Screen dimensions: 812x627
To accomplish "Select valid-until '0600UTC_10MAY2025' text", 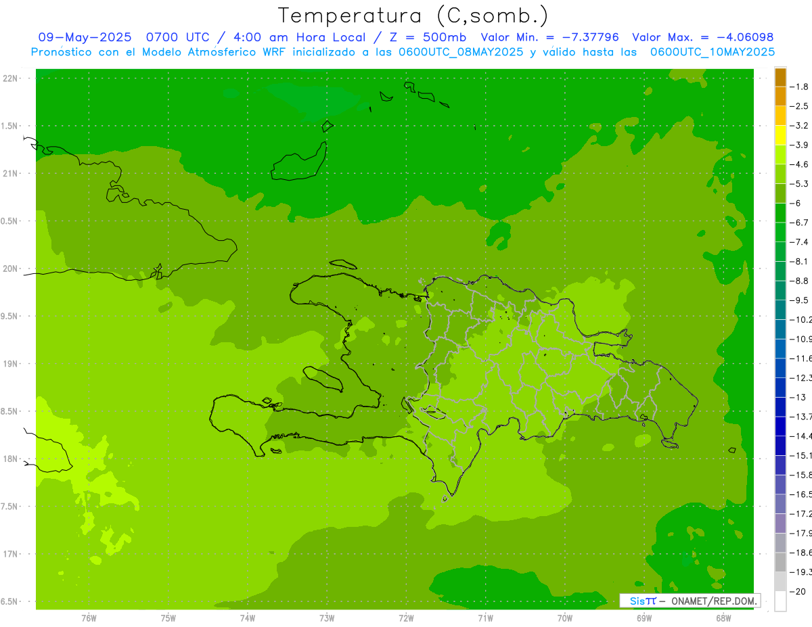I will 713,51.
